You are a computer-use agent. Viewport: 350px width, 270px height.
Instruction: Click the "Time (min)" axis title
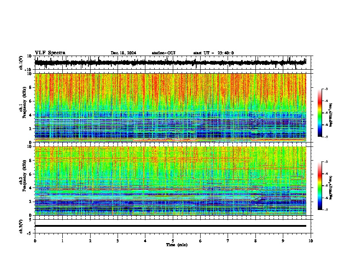[x=177, y=245]
